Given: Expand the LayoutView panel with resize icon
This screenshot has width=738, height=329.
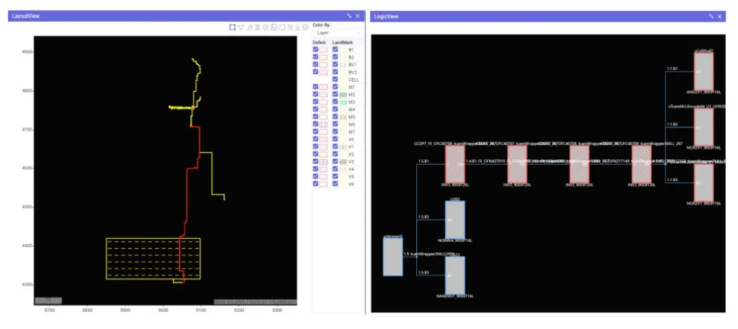Looking at the screenshot, I should pyautogui.click(x=349, y=16).
